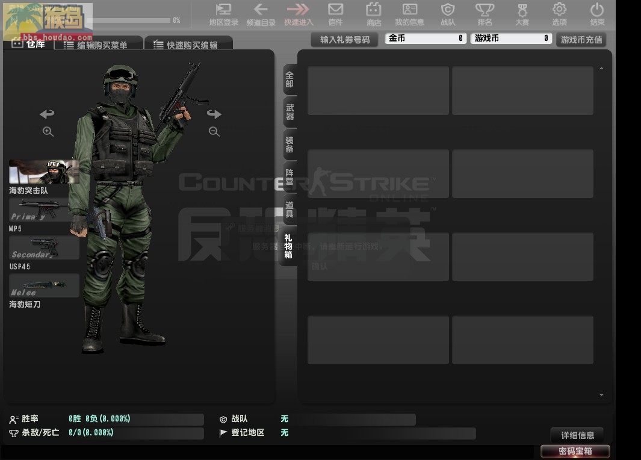Switch to the 仓库 warehouse tab
The height and width of the screenshot is (460, 641).
point(29,44)
